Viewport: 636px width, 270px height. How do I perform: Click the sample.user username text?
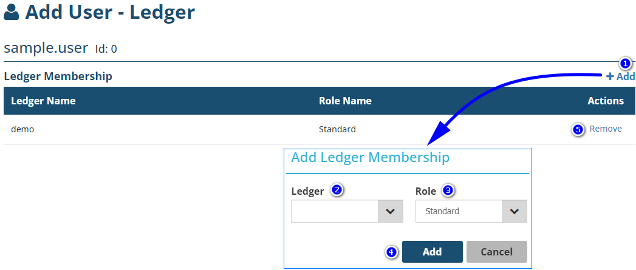(46, 48)
